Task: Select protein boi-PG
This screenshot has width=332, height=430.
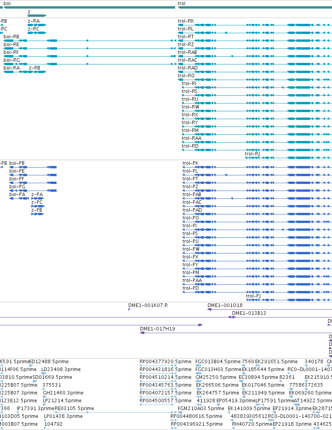Action: coord(33,191)
